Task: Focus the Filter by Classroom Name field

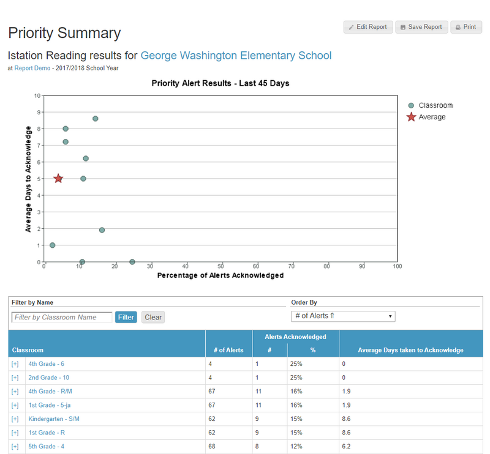Action: coord(62,317)
